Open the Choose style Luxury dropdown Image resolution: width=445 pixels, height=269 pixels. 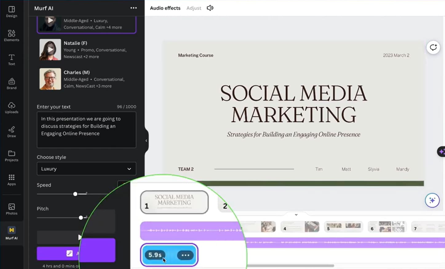pos(86,169)
